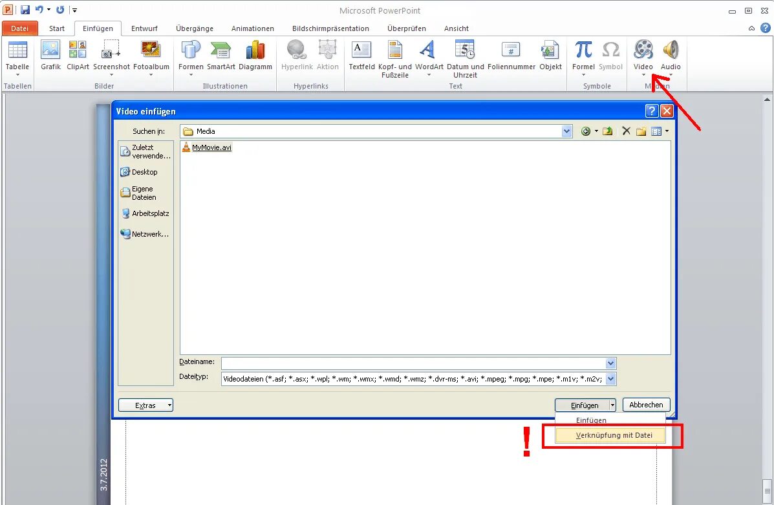Choose Einfügen from the dropdown menu
Viewport: 774px width, 505px height.
(610, 420)
